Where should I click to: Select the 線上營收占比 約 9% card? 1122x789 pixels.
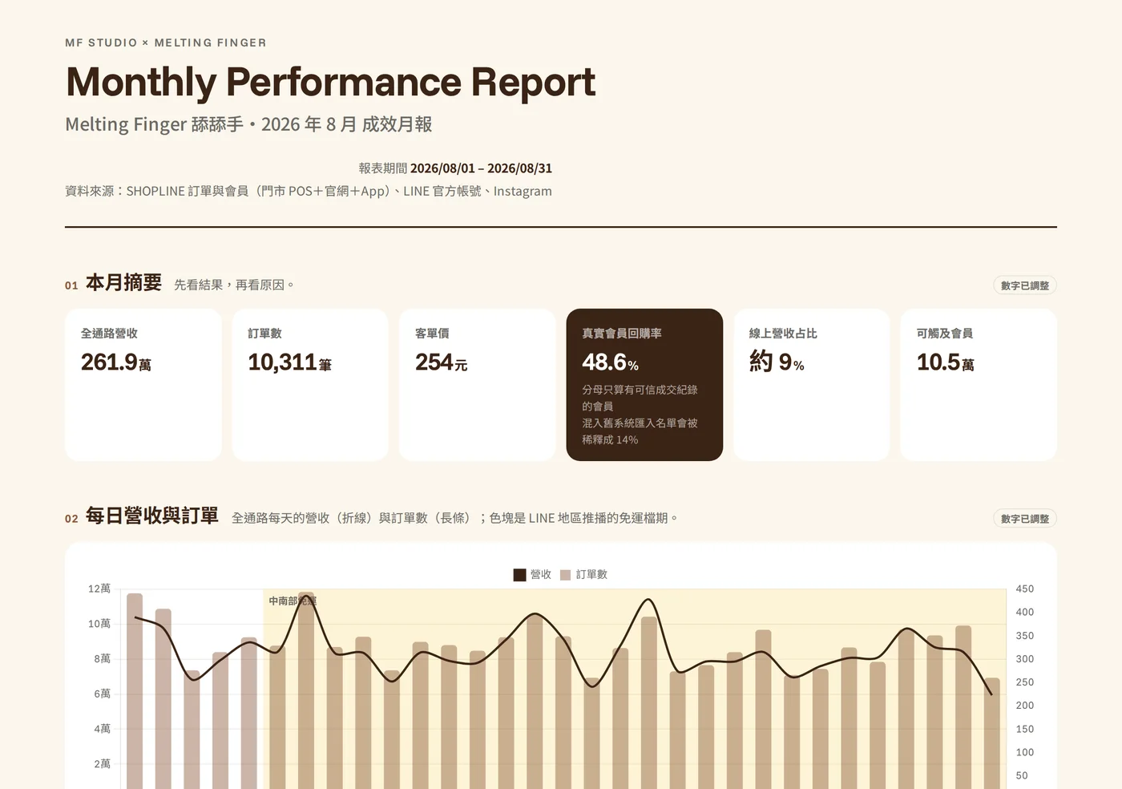[x=812, y=385]
